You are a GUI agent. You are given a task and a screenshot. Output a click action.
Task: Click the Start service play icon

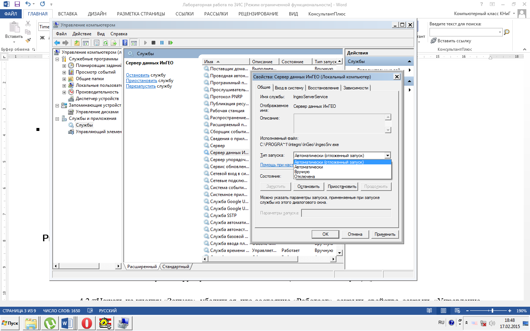[145, 43]
